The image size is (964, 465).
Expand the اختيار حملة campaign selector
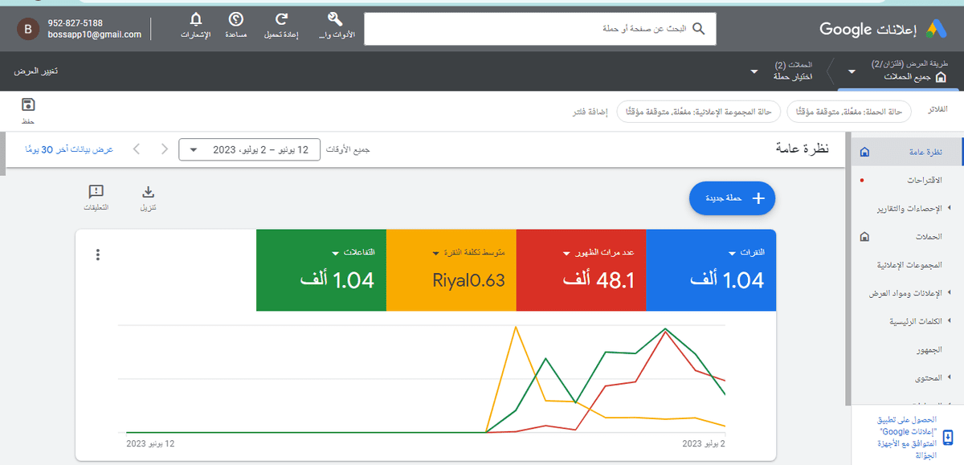[x=753, y=71]
